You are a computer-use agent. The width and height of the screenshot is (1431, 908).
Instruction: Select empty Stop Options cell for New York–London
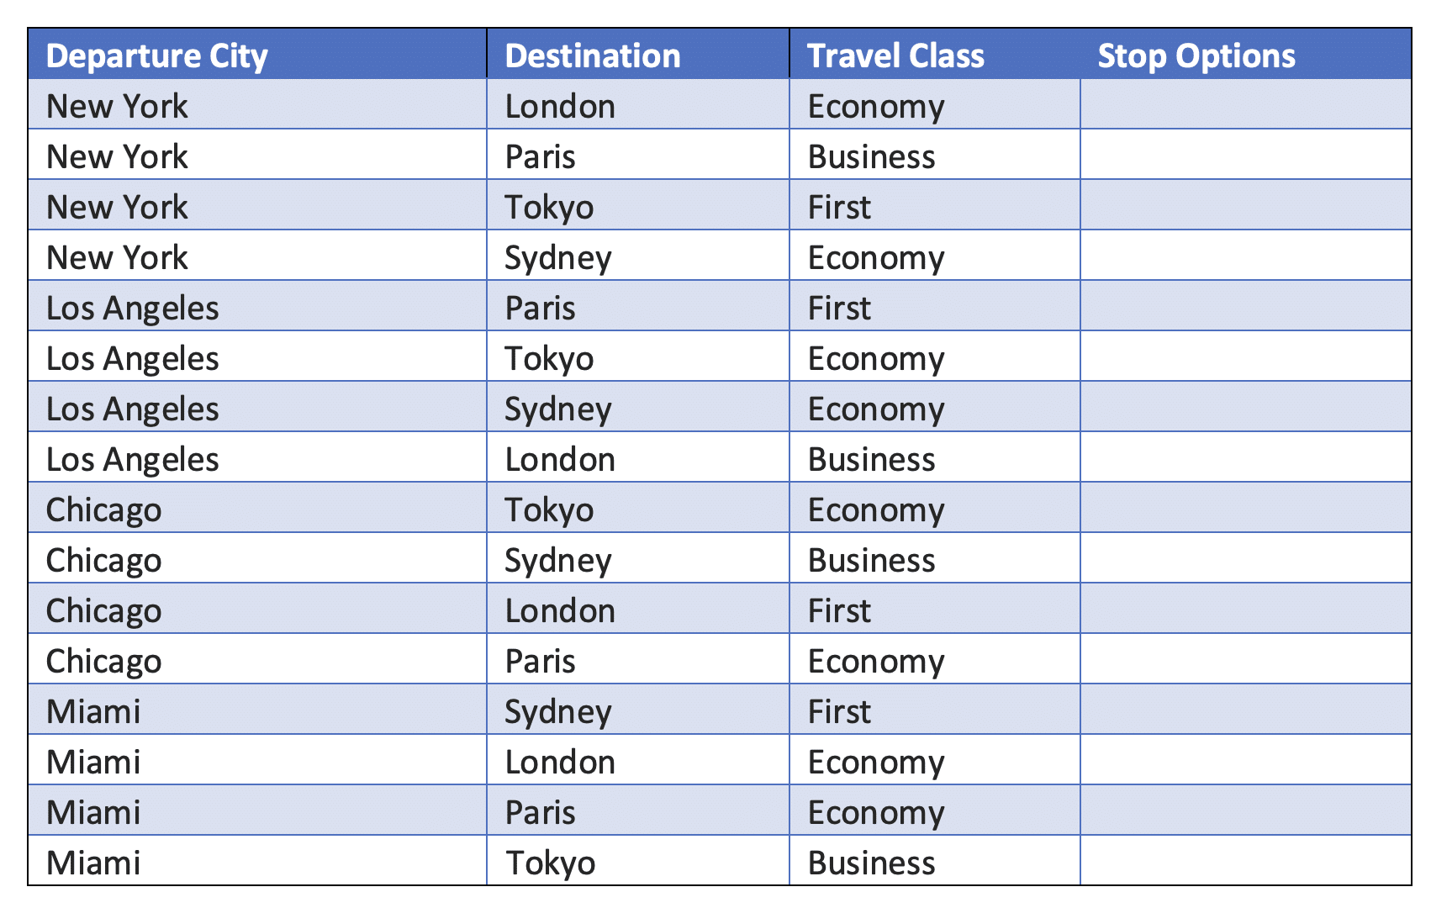[1245, 105]
